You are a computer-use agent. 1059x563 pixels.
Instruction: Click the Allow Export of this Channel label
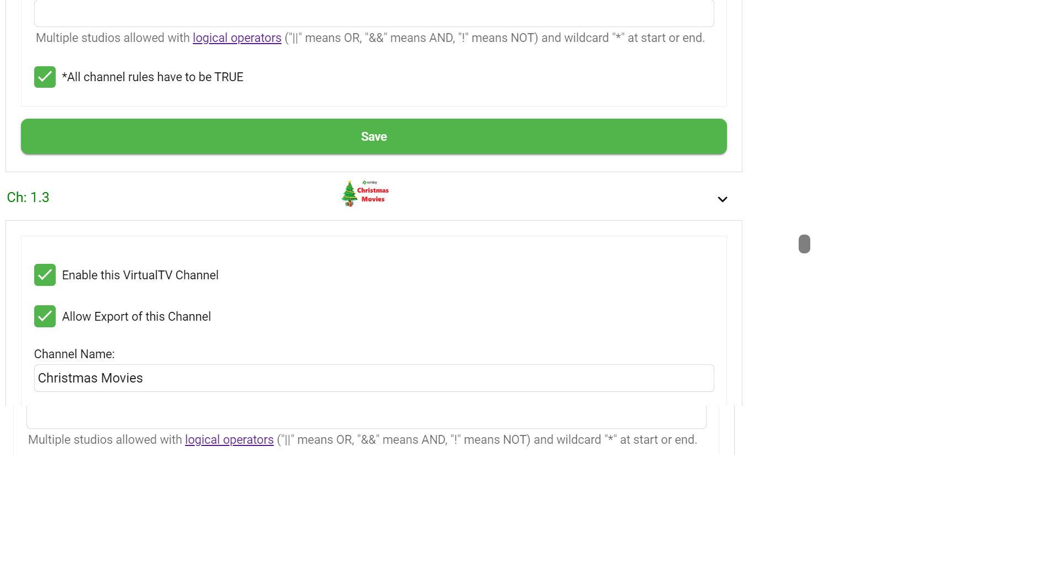(x=136, y=317)
